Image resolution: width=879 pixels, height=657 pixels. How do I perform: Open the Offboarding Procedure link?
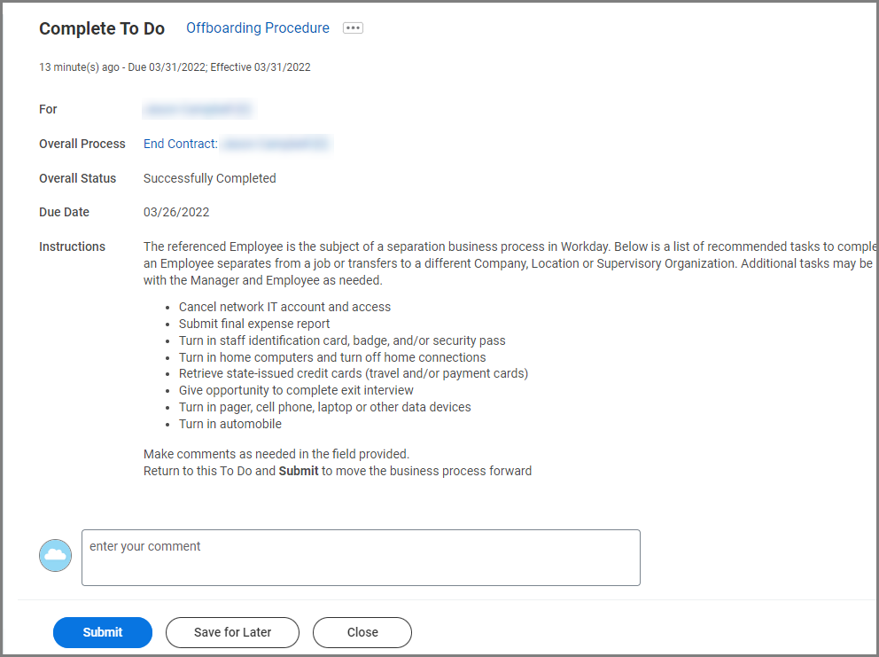(x=257, y=28)
